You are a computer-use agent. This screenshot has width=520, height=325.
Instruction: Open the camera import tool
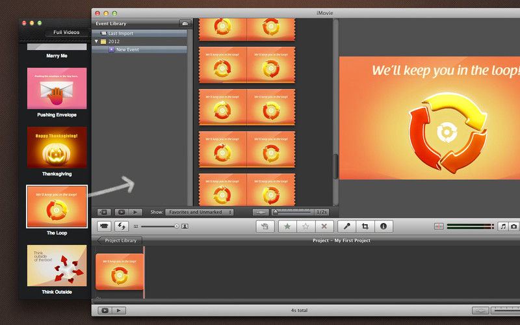point(104,226)
